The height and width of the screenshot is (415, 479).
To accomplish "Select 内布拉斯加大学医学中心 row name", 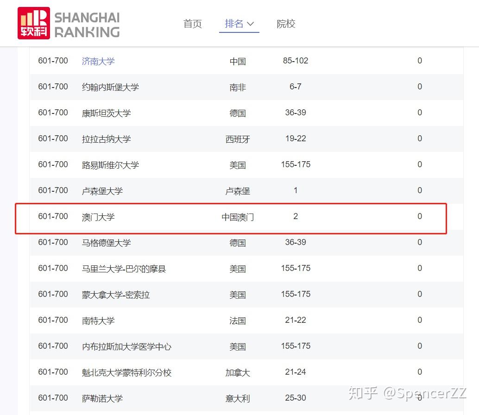I will (126, 346).
